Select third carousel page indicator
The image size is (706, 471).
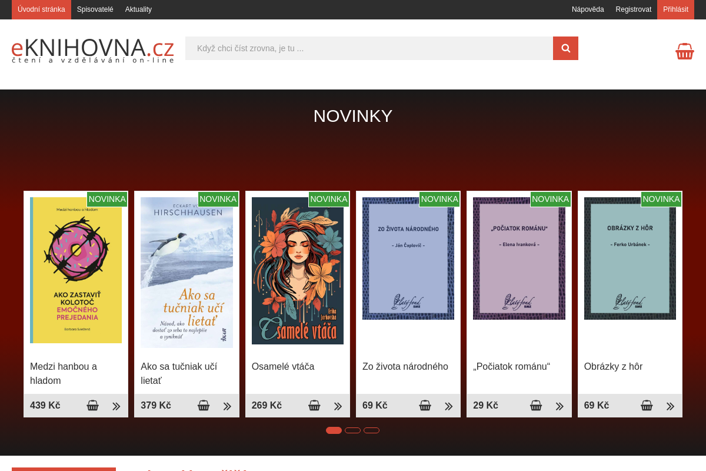(x=371, y=430)
